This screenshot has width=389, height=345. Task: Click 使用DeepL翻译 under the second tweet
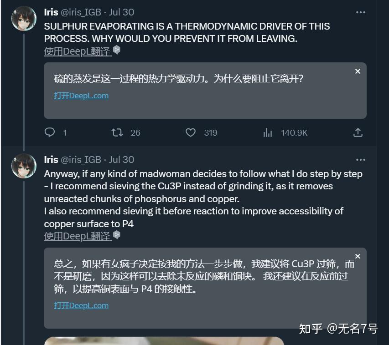pyautogui.click(x=78, y=236)
